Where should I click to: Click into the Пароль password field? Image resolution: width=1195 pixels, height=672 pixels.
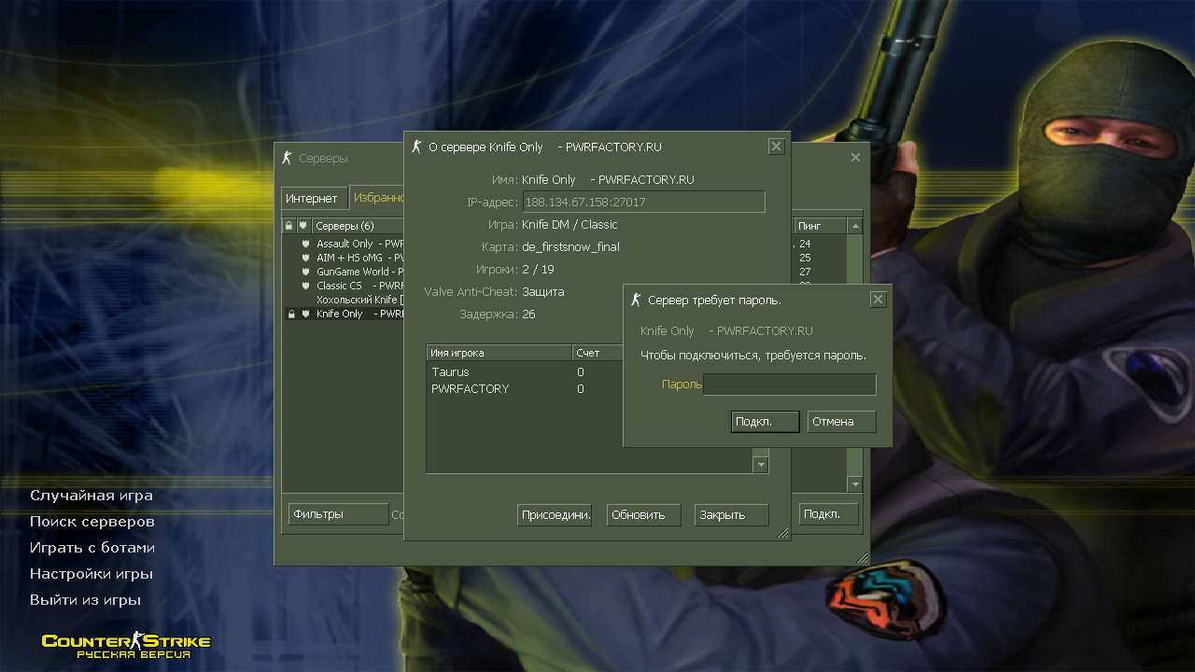[x=789, y=385]
